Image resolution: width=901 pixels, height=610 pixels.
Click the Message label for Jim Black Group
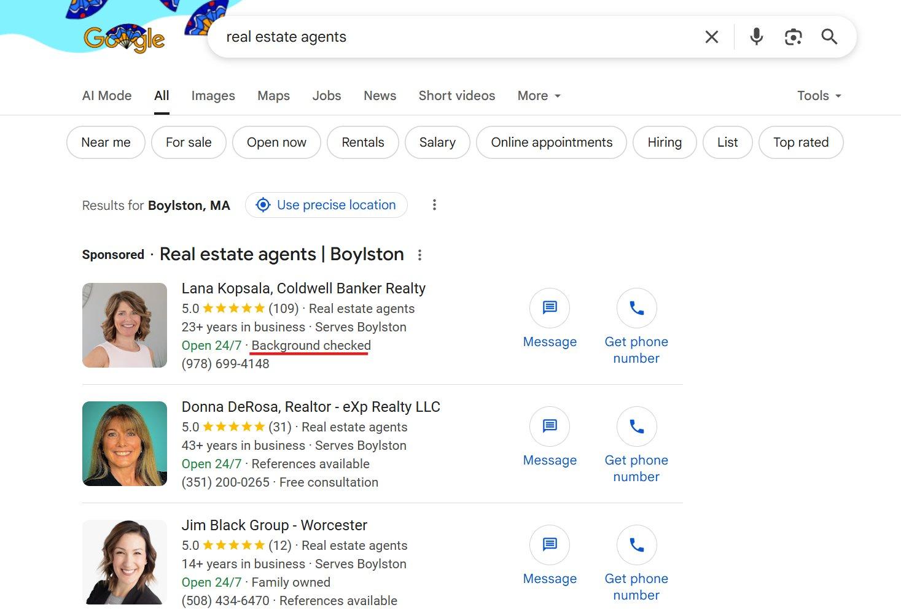[550, 579]
